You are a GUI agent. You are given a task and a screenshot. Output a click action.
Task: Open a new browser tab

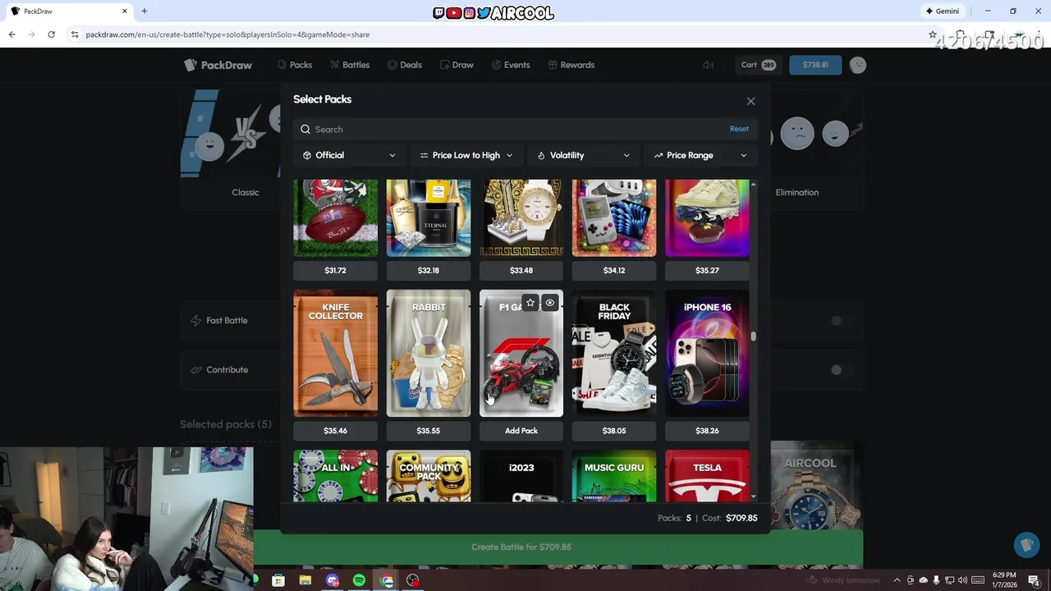point(145,11)
